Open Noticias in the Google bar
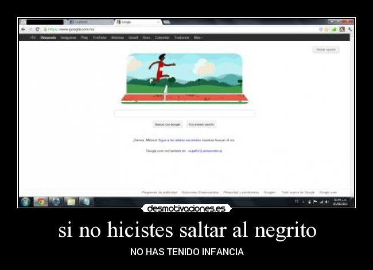373x270 pixels. pos(118,38)
